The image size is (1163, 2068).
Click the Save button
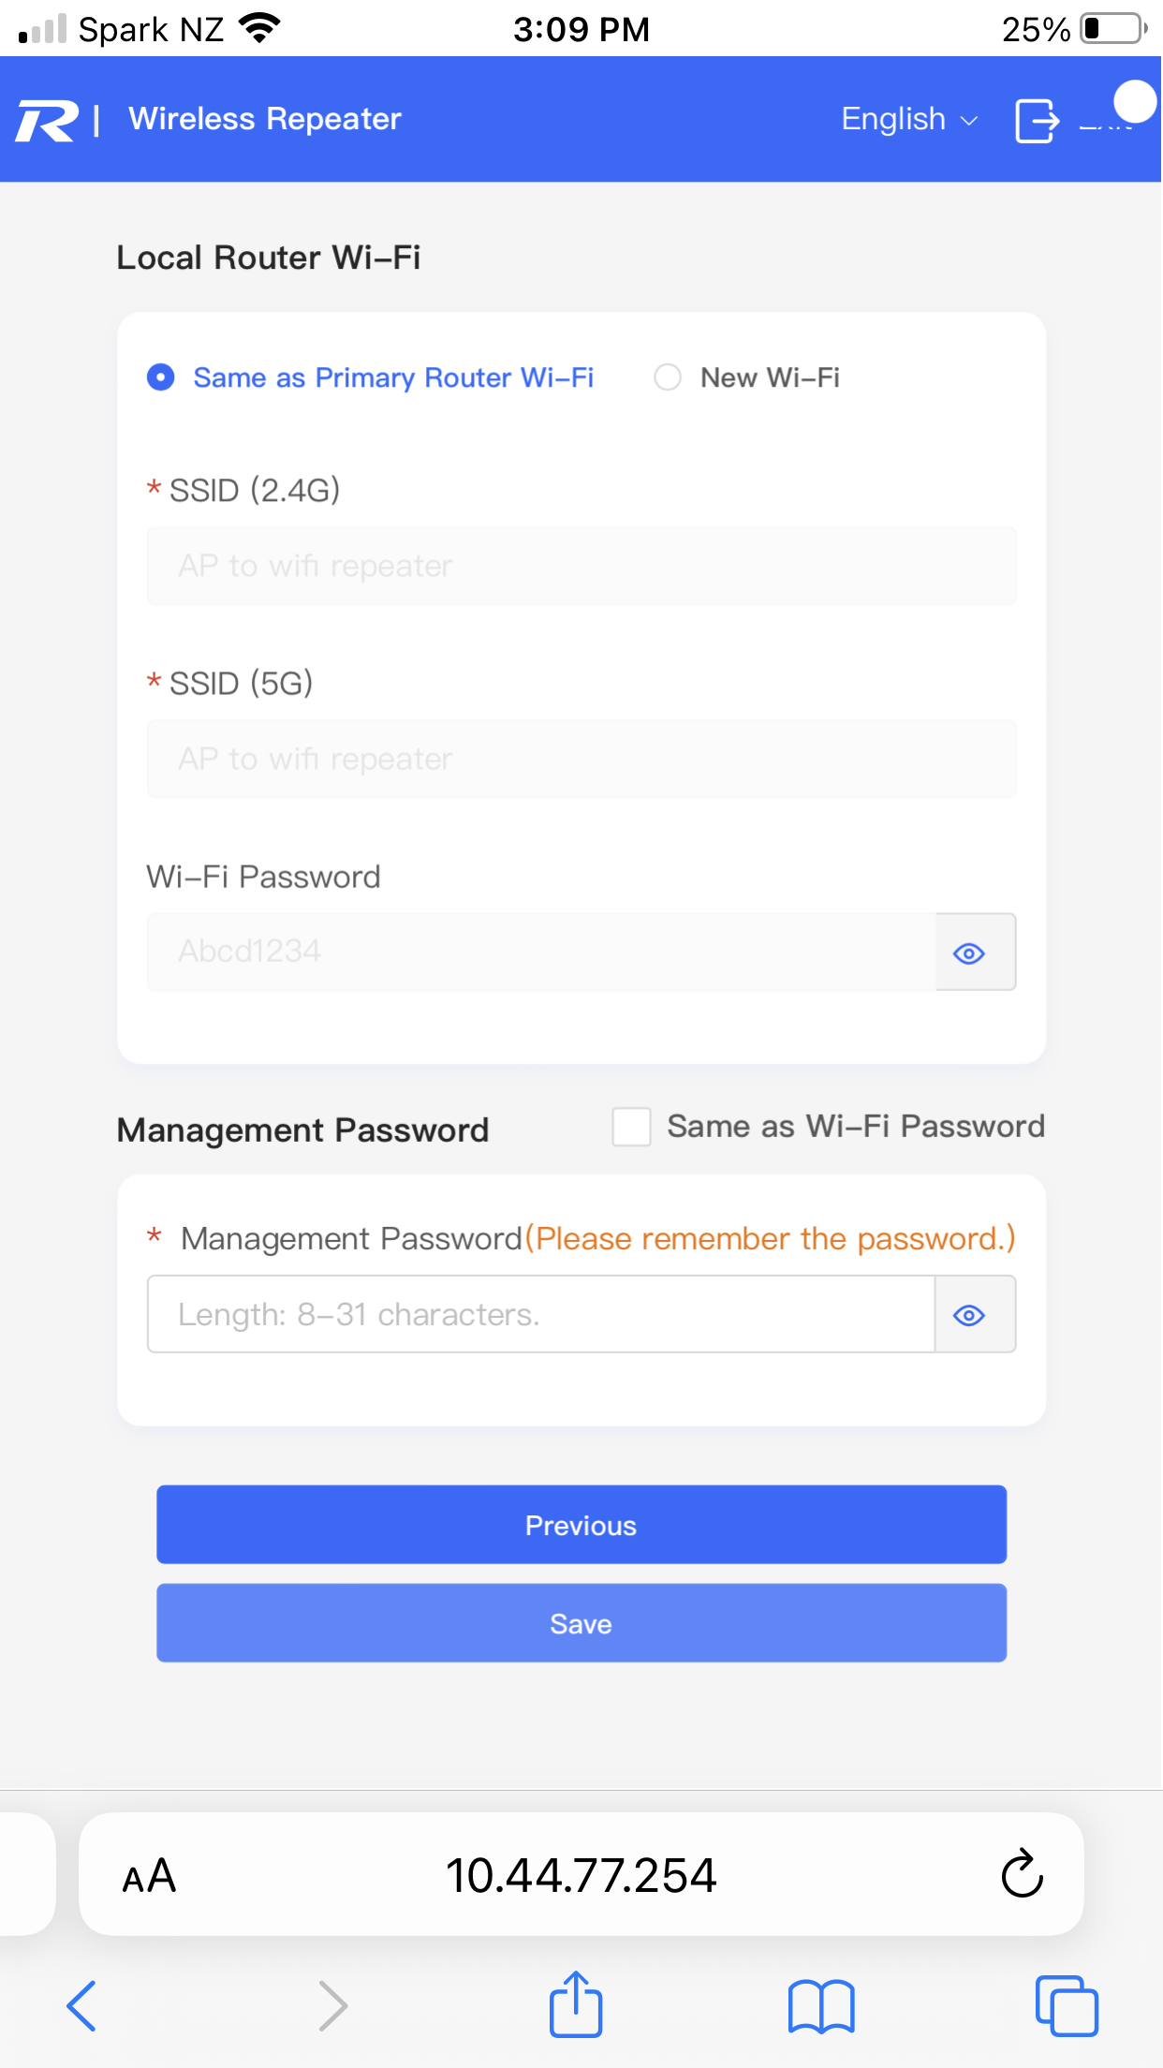(581, 1623)
